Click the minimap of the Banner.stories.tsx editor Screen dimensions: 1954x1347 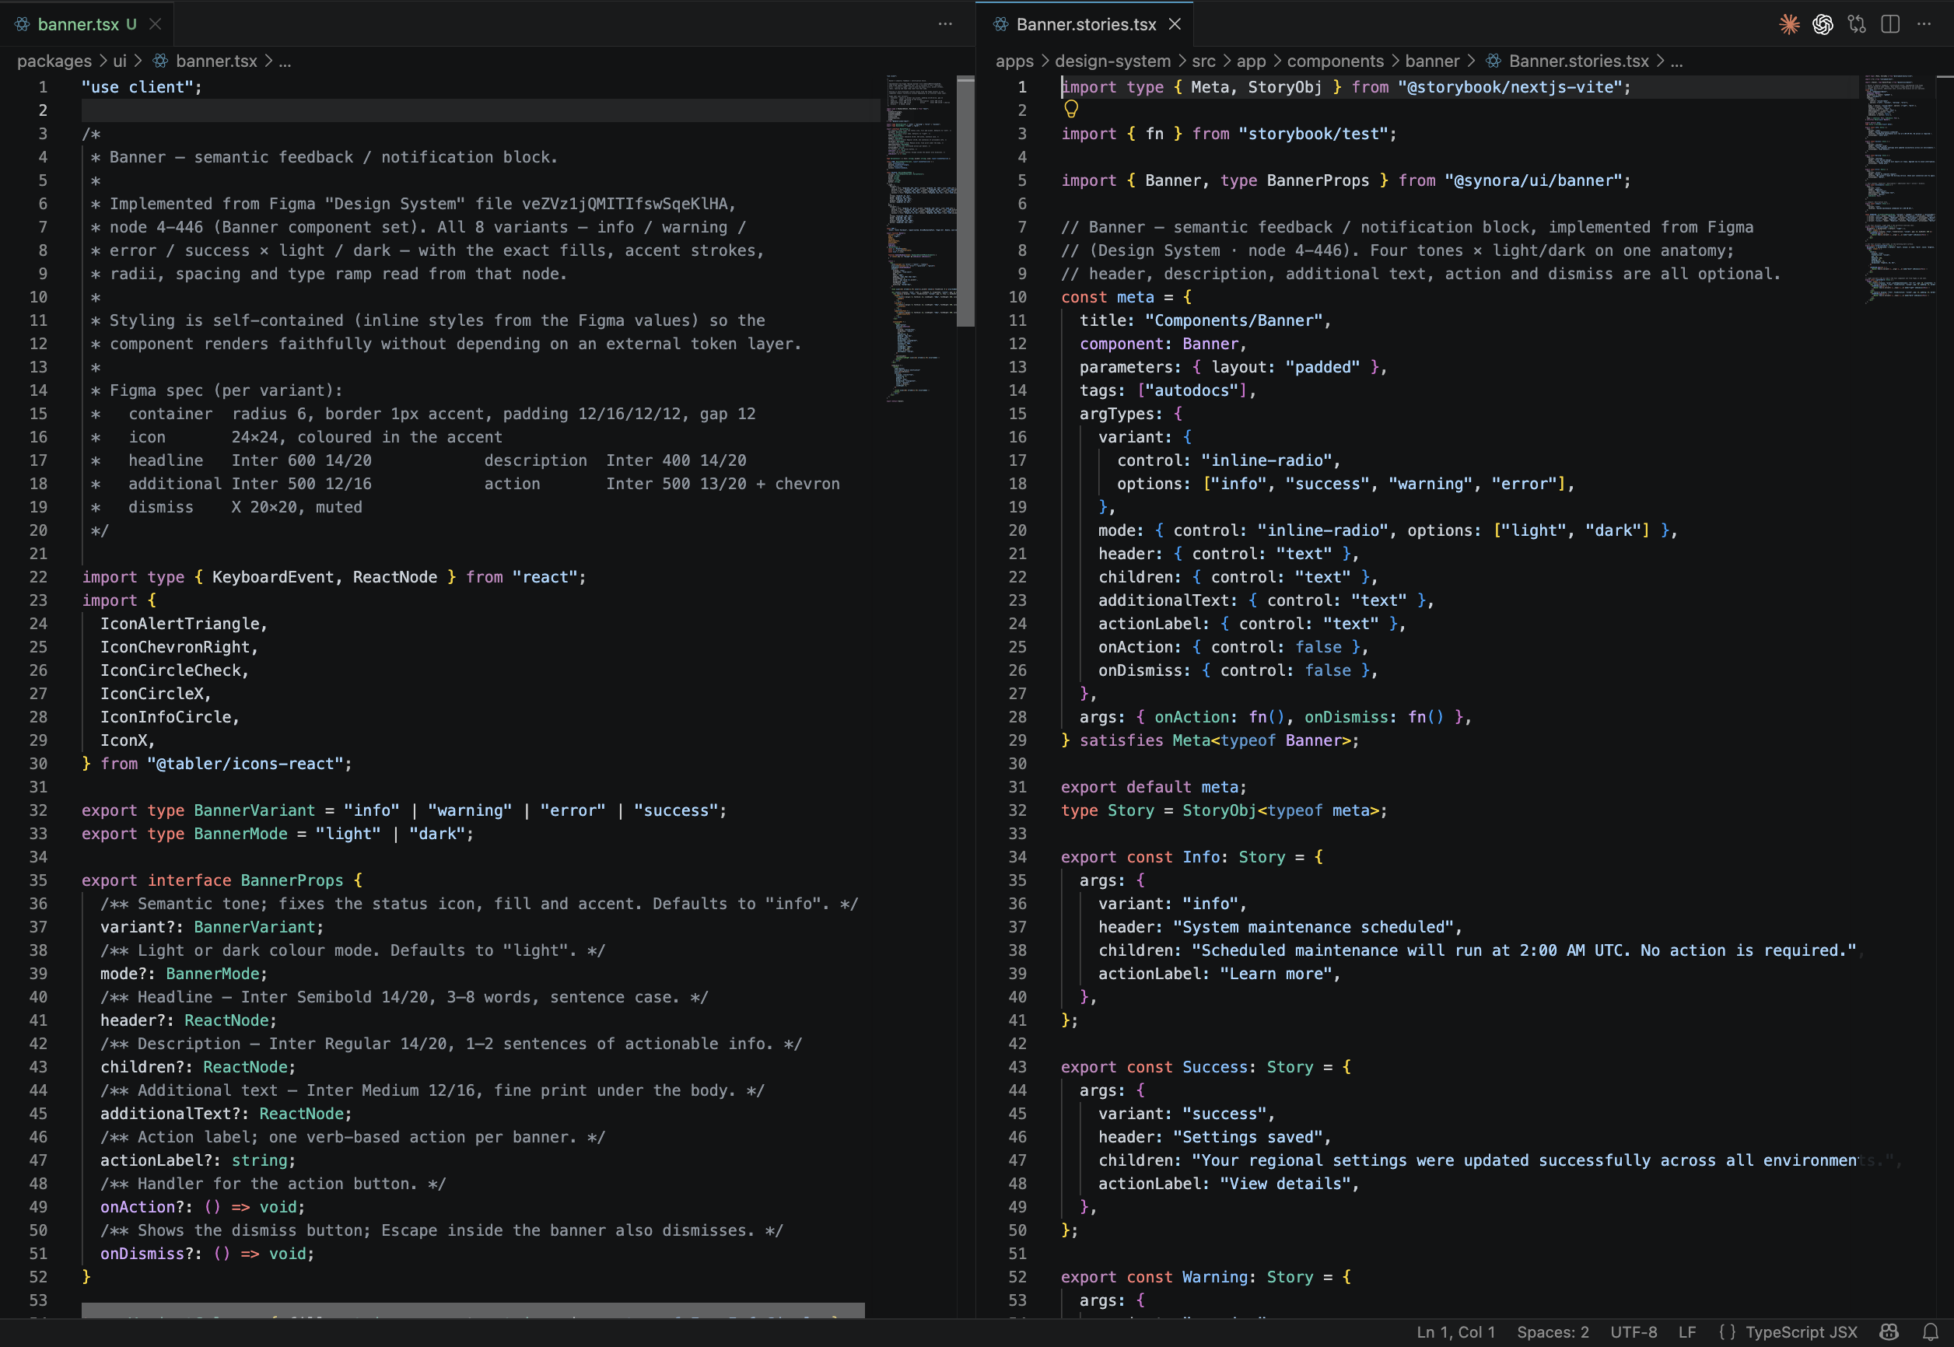[1900, 189]
